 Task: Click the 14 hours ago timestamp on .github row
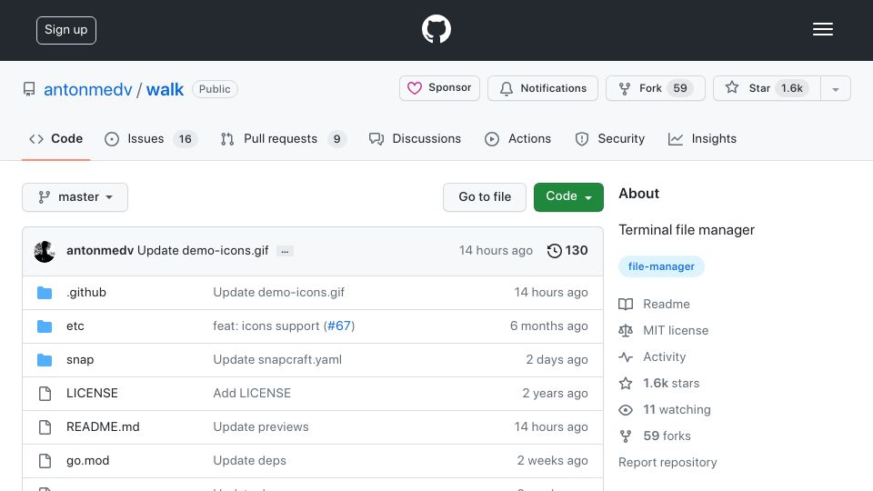(x=551, y=292)
